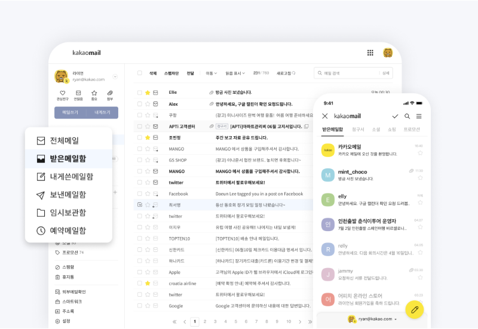
Task: Open 설정 settings gear in sidebar
Action: 63,321
